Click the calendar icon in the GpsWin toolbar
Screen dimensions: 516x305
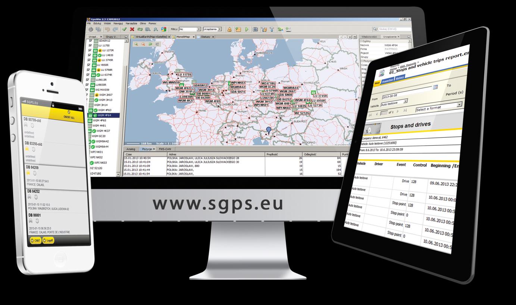[x=256, y=29]
